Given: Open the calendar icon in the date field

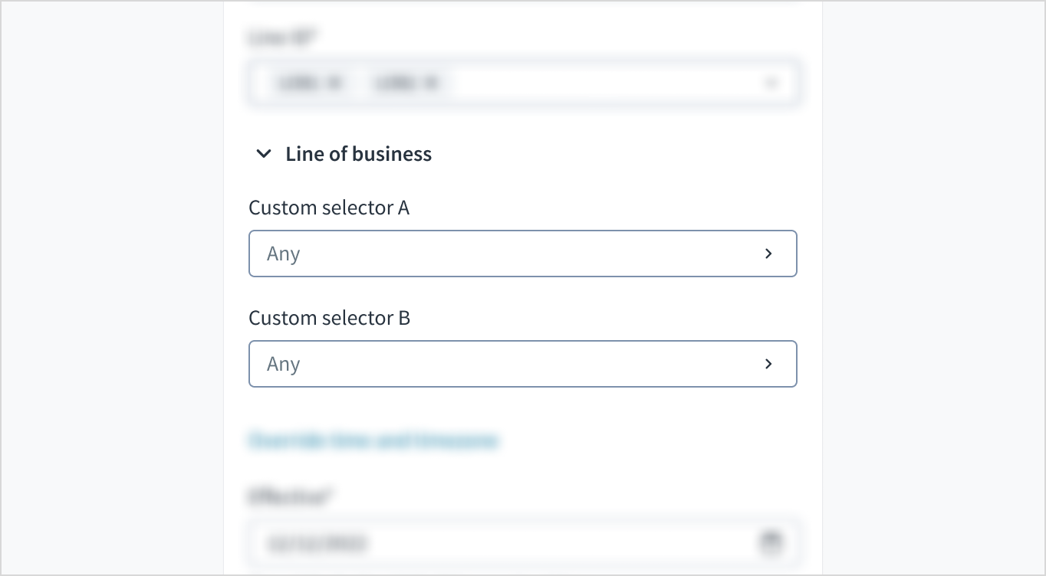Looking at the screenshot, I should [771, 543].
